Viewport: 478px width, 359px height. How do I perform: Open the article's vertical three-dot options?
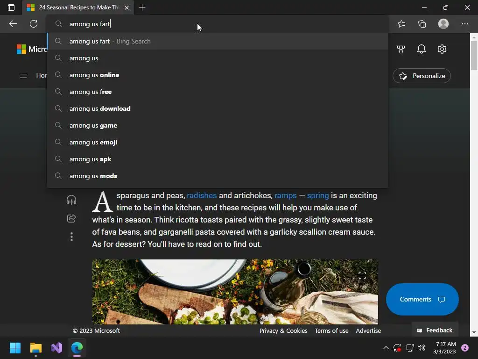pyautogui.click(x=71, y=237)
